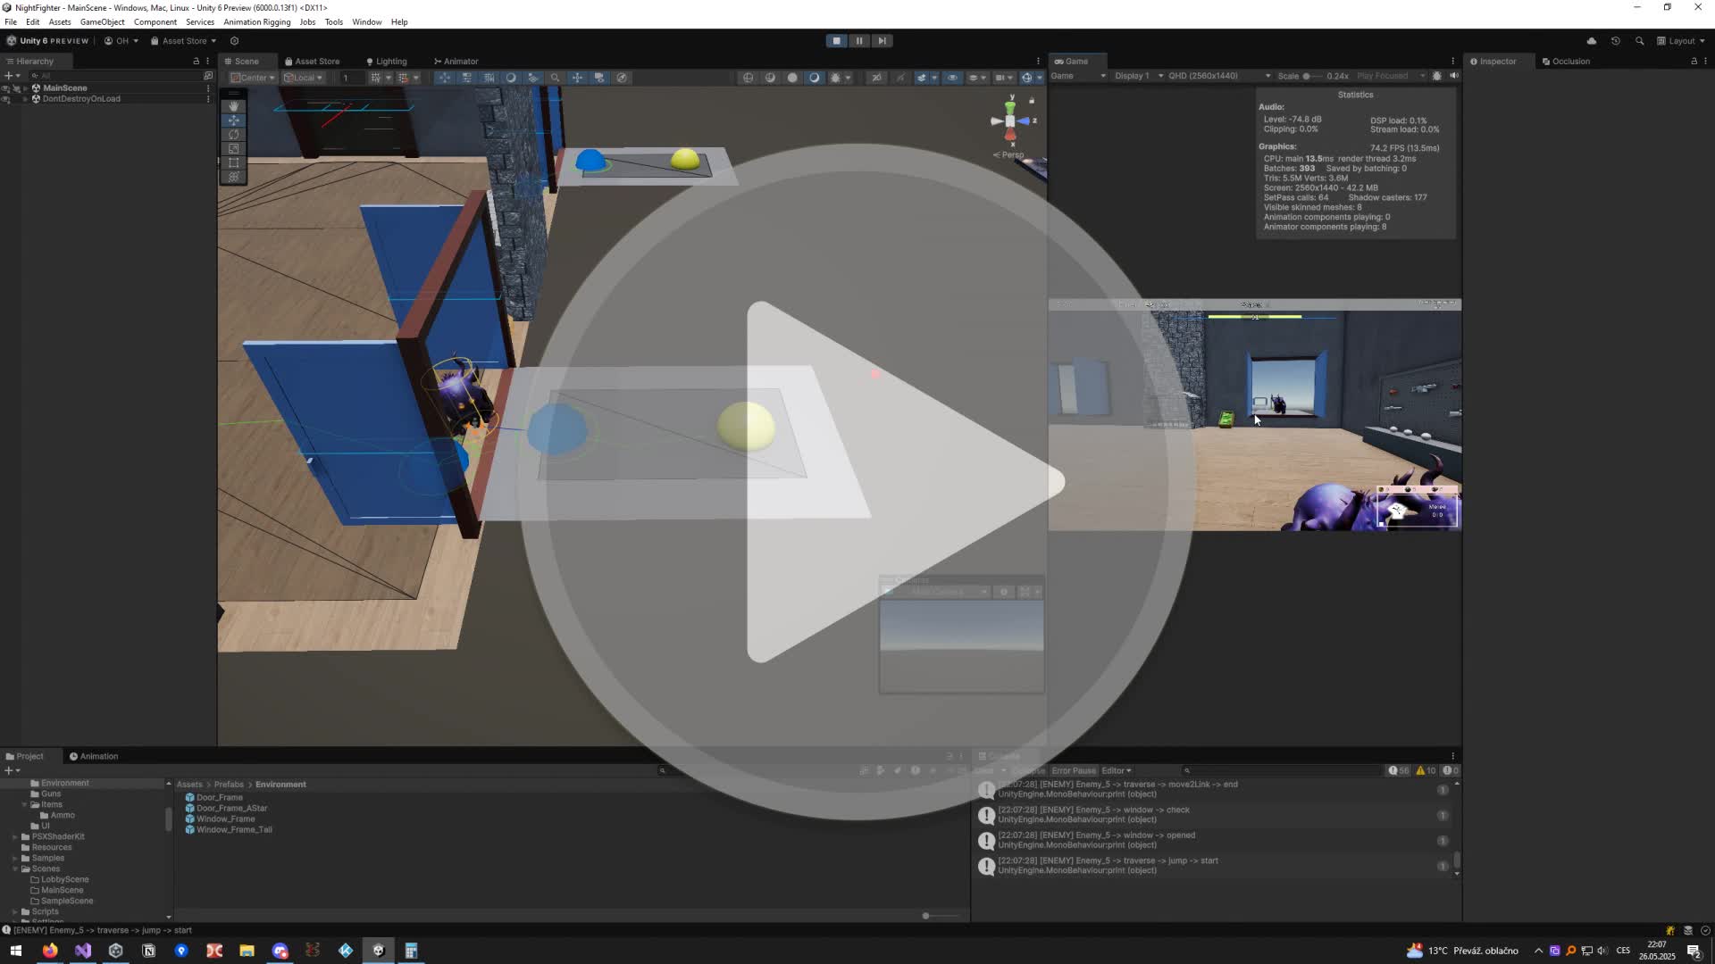1715x964 pixels.
Task: Open the Occlusion tab
Action: click(1566, 62)
